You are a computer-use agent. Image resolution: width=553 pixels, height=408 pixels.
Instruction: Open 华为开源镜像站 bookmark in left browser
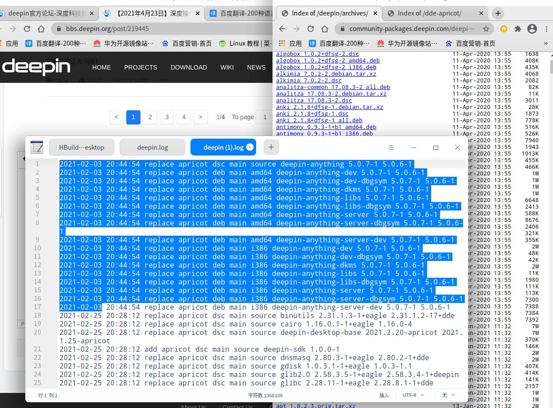124,43
